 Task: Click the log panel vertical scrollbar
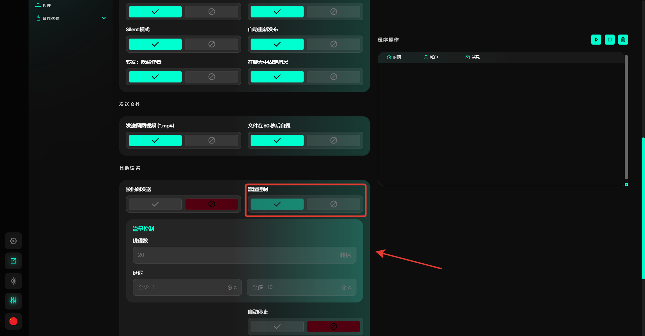click(x=626, y=117)
